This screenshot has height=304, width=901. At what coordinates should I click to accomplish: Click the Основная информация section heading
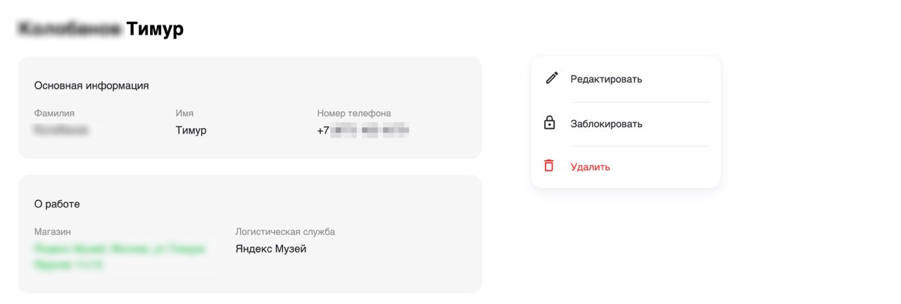[92, 85]
